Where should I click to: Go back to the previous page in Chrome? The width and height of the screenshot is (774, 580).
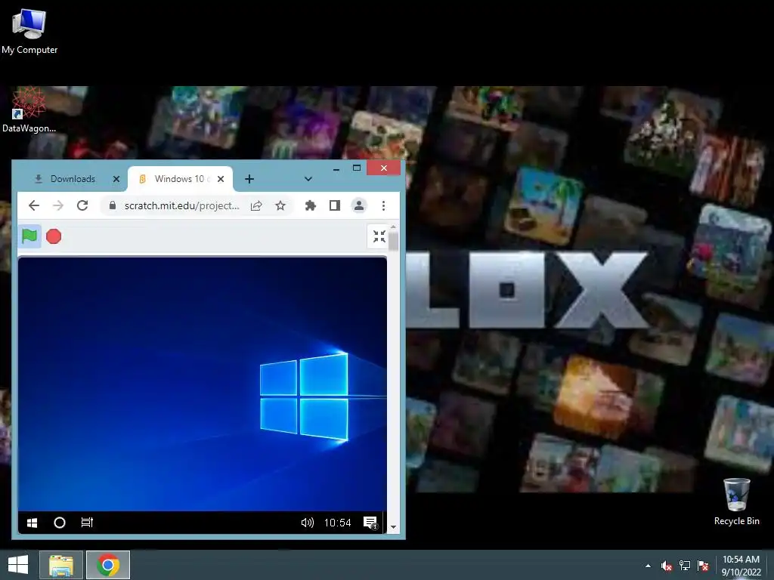coord(33,205)
